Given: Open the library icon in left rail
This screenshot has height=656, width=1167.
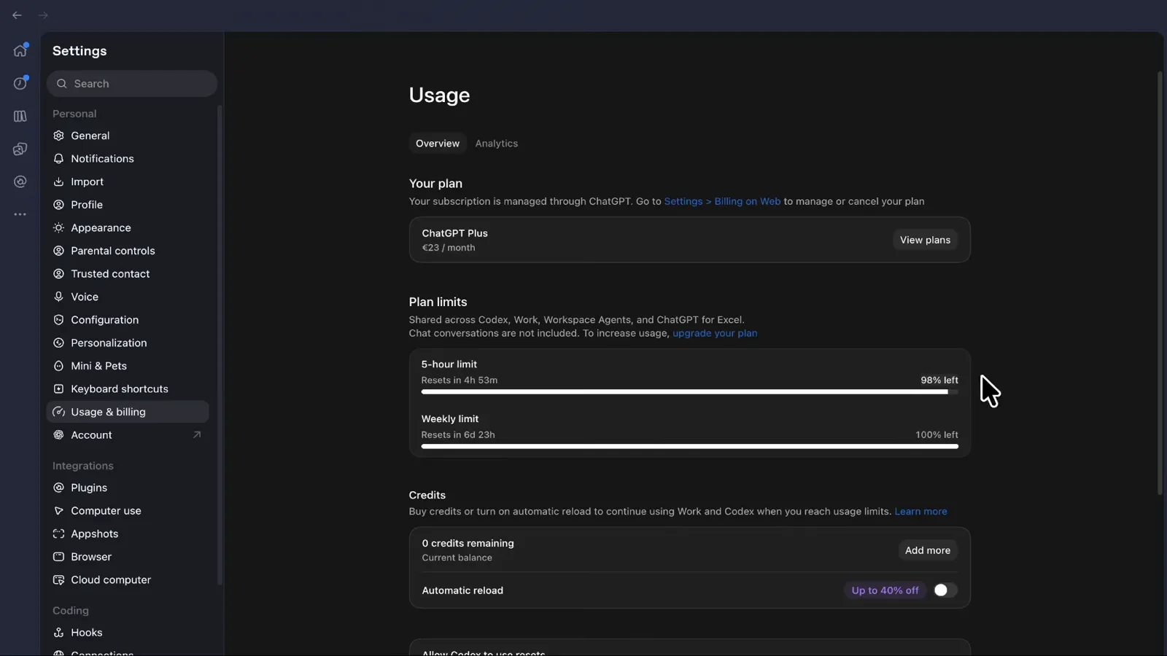Looking at the screenshot, I should [20, 116].
